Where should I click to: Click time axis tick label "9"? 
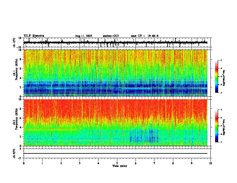(192, 163)
